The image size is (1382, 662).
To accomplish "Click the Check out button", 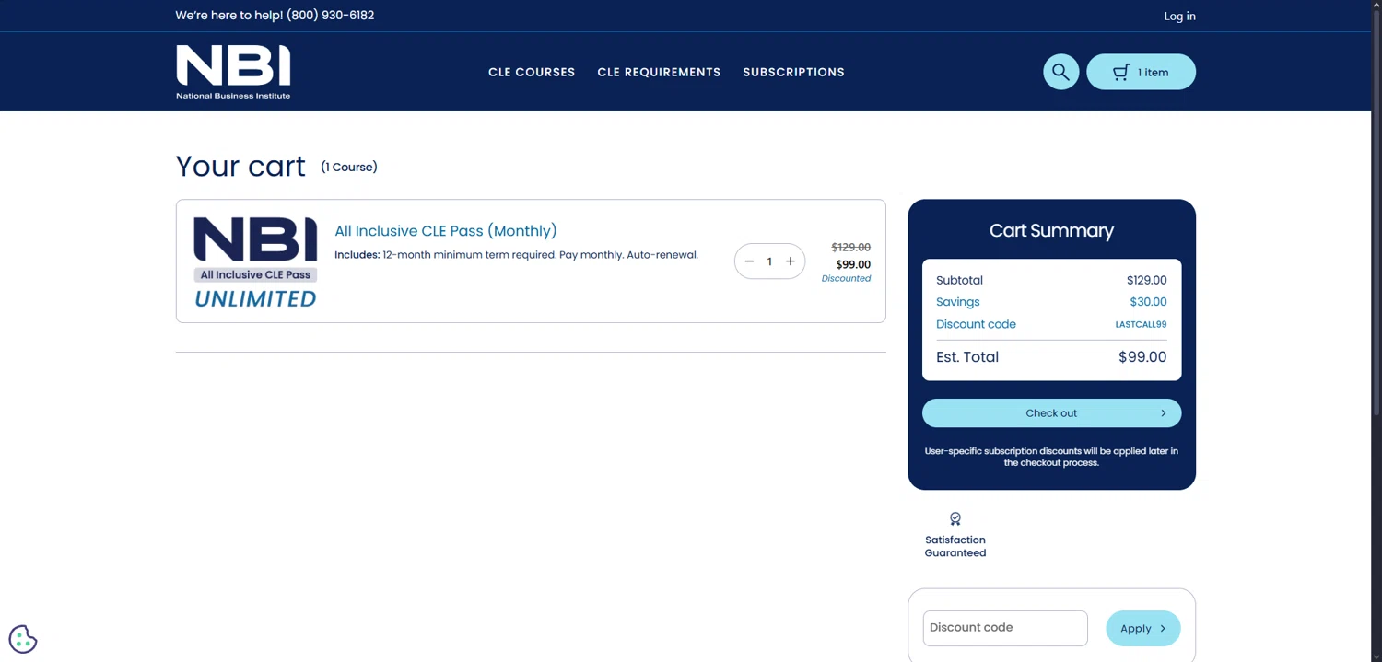I will [x=1051, y=413].
